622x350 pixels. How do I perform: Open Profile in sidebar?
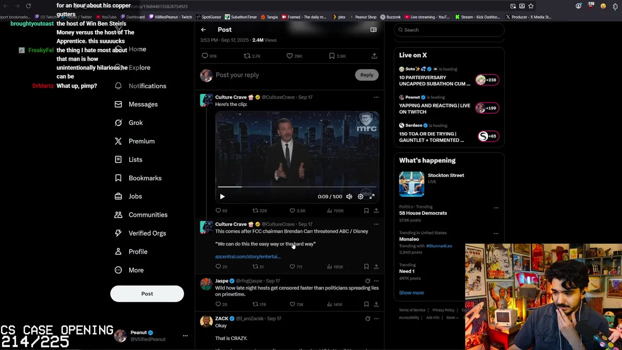(131, 252)
